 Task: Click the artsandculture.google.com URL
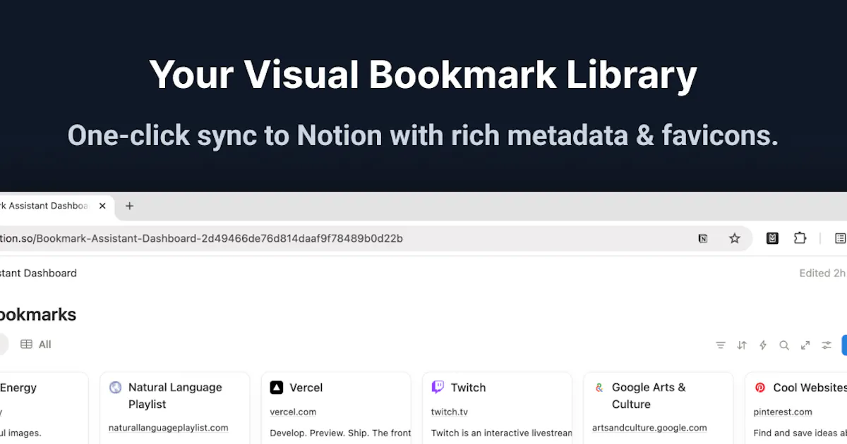tap(649, 428)
